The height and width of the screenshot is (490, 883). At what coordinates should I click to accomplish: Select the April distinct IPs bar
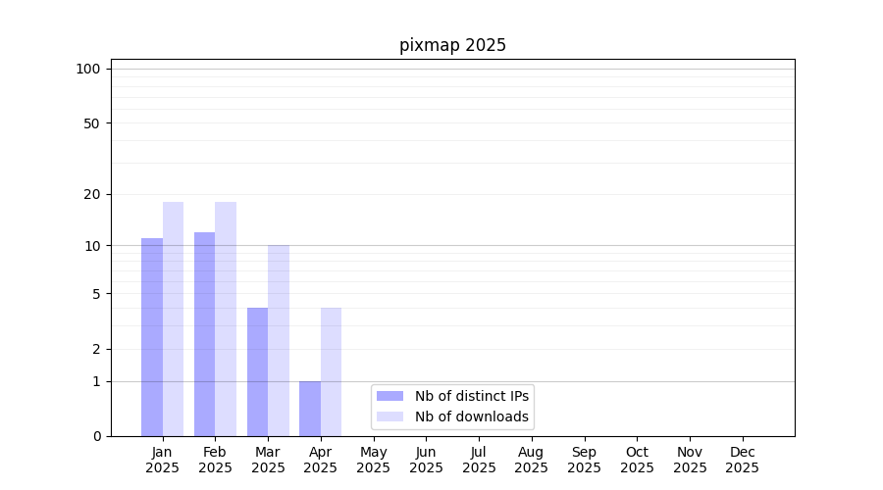310,409
